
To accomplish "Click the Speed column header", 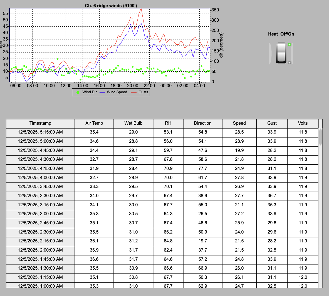I will click(x=239, y=123).
